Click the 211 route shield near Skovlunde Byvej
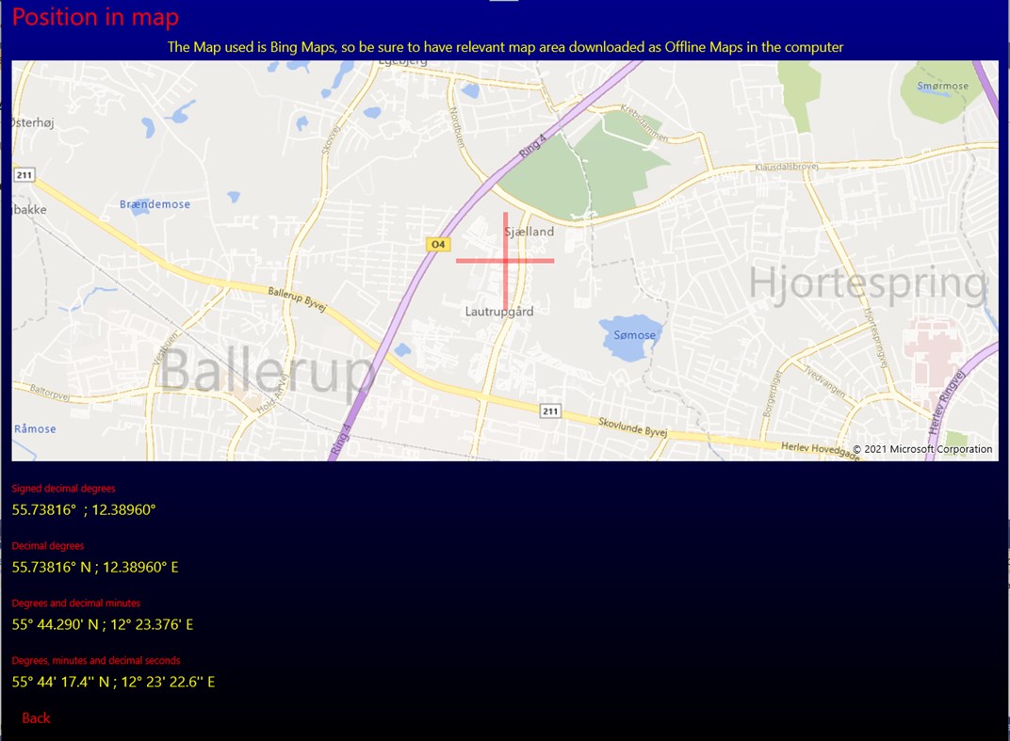This screenshot has width=1010, height=741. tap(549, 411)
